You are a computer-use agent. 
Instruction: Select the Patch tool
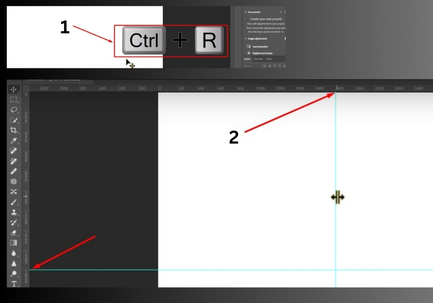coord(14,182)
